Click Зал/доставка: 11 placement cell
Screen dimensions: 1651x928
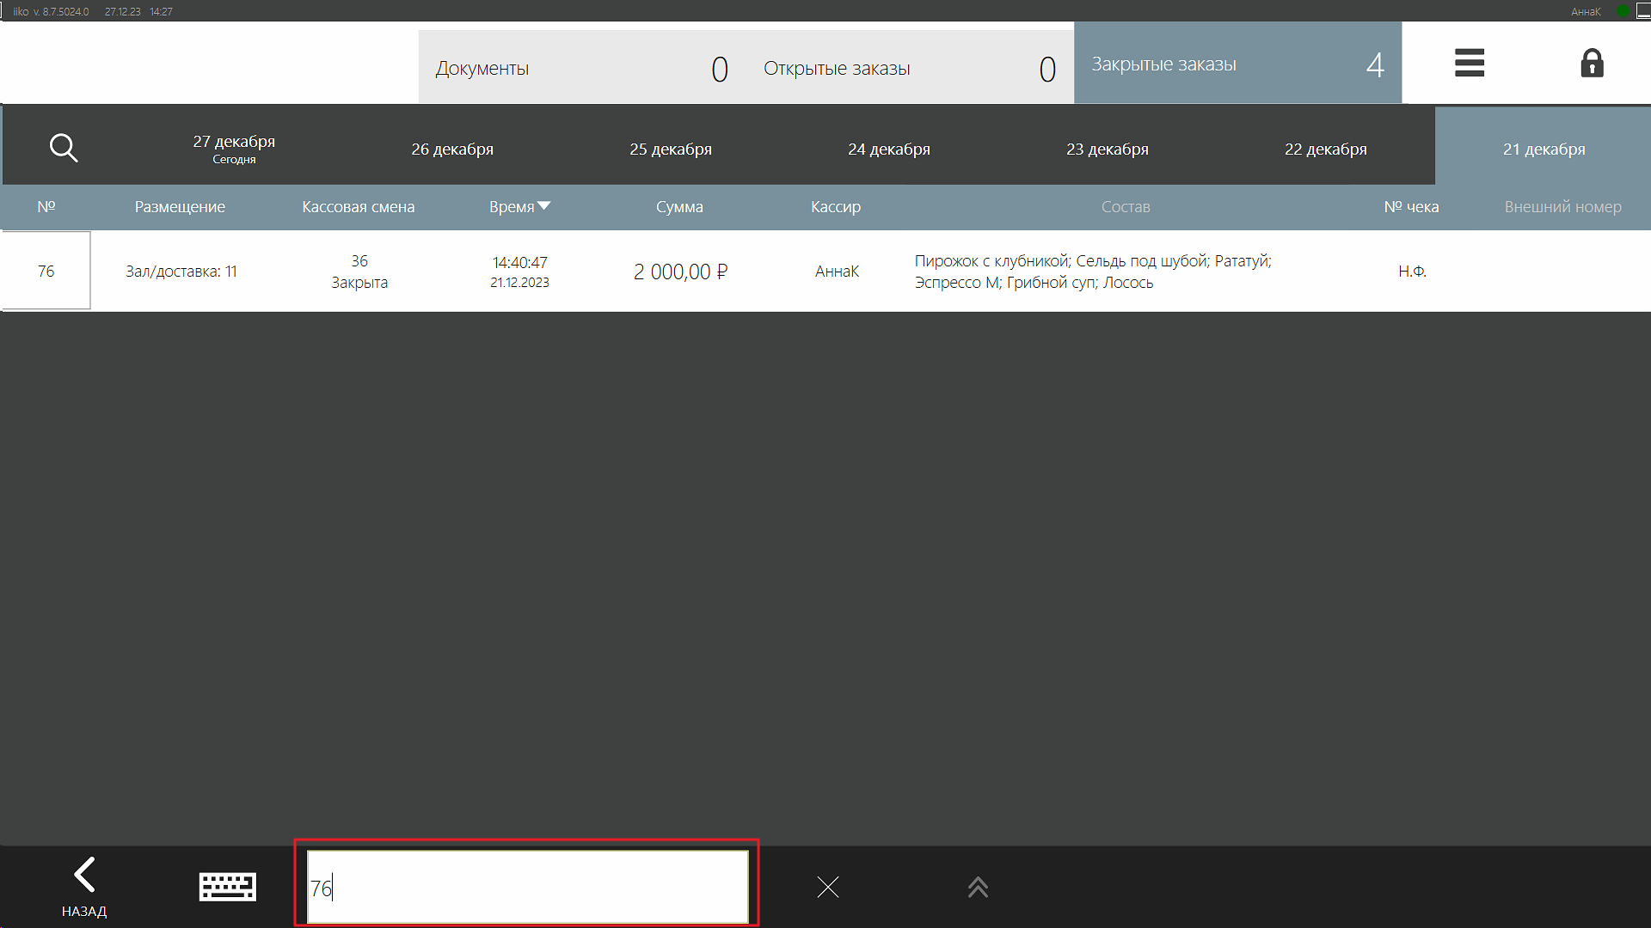181,272
